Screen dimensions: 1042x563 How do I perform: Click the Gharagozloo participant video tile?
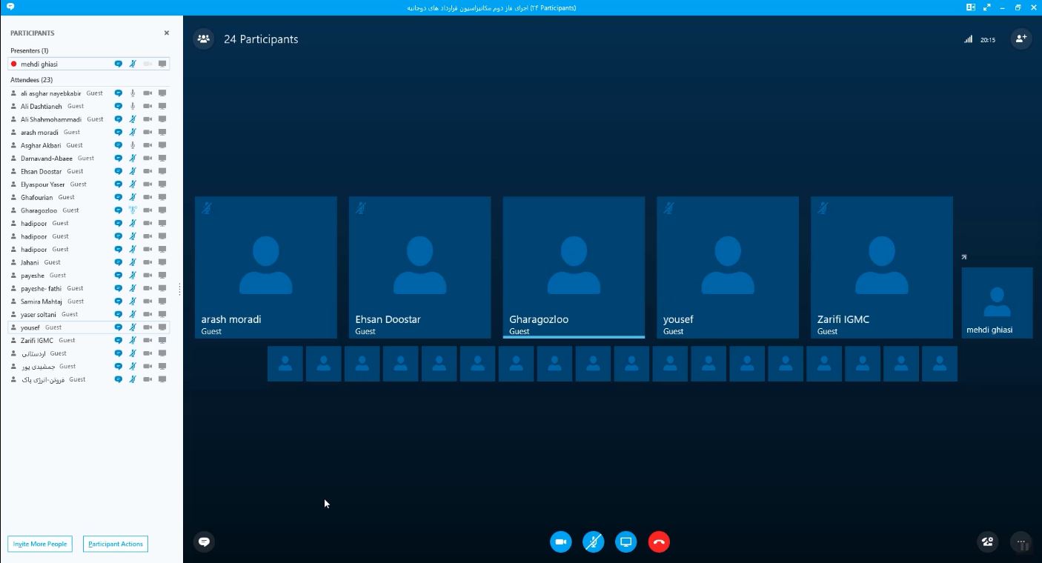click(574, 267)
